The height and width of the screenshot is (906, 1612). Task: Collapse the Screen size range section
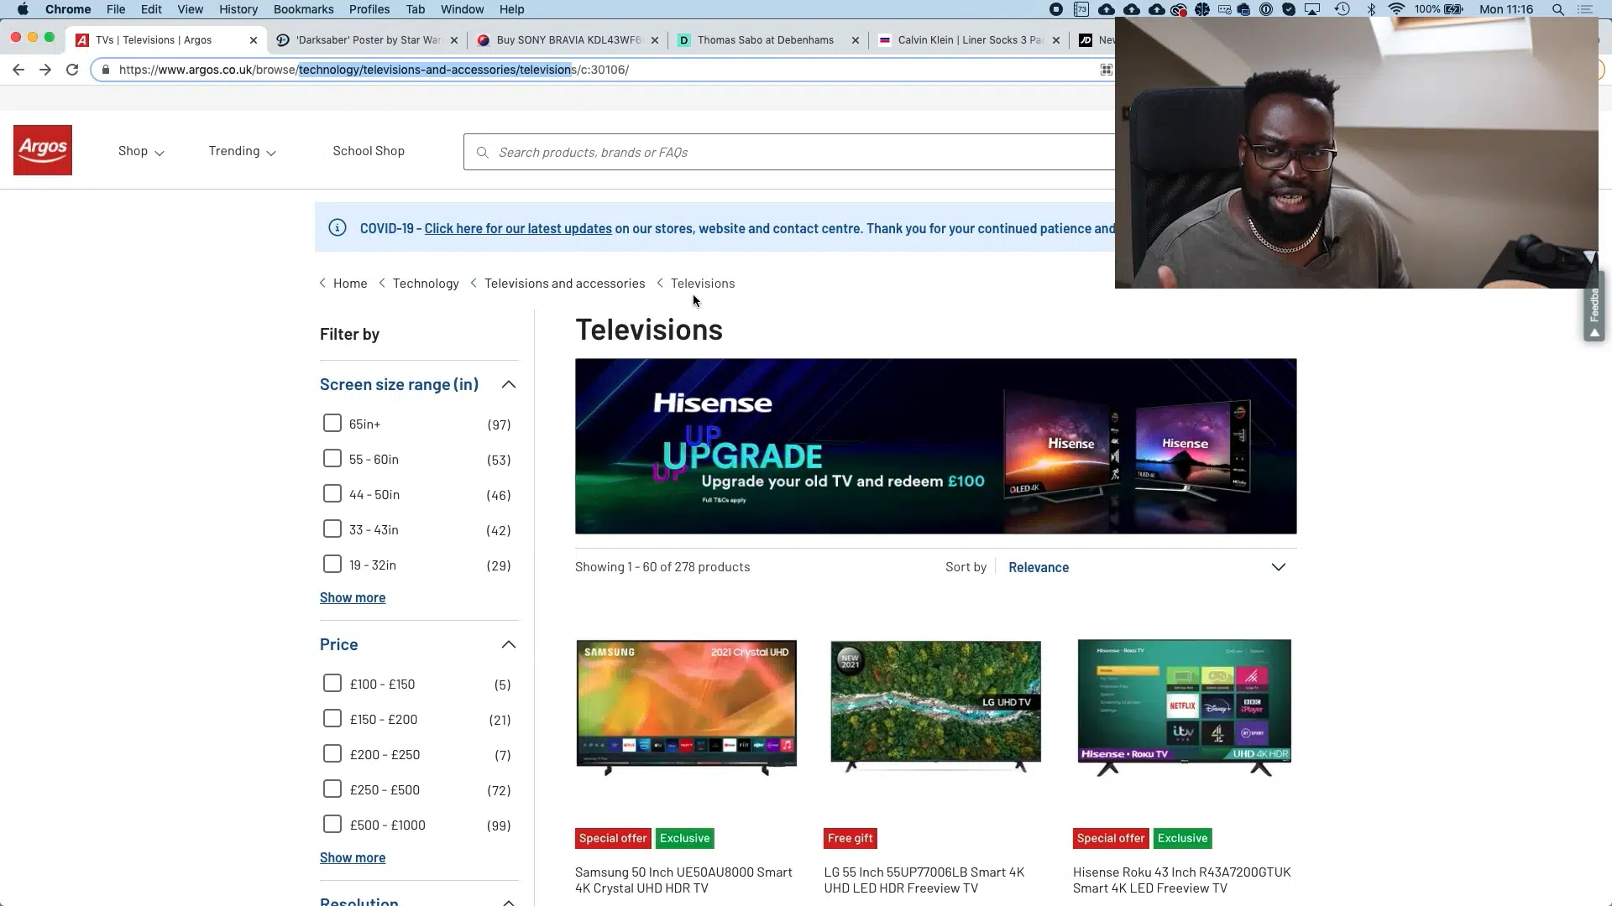point(508,384)
